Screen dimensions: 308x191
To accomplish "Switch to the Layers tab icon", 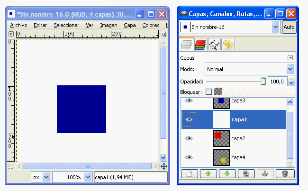I will click(186, 45).
